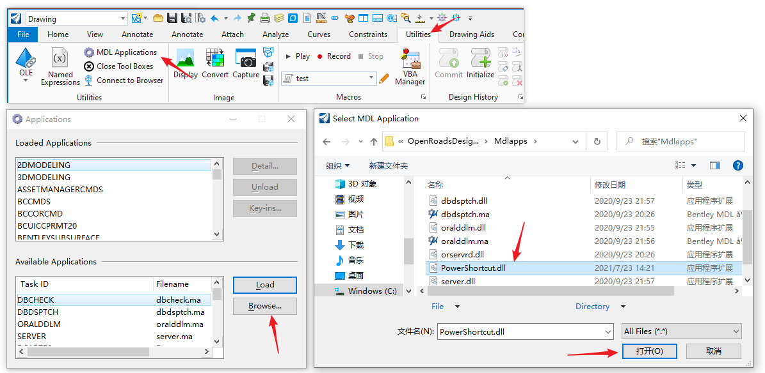Open the All Files (*.*) type dropdown

pos(682,331)
